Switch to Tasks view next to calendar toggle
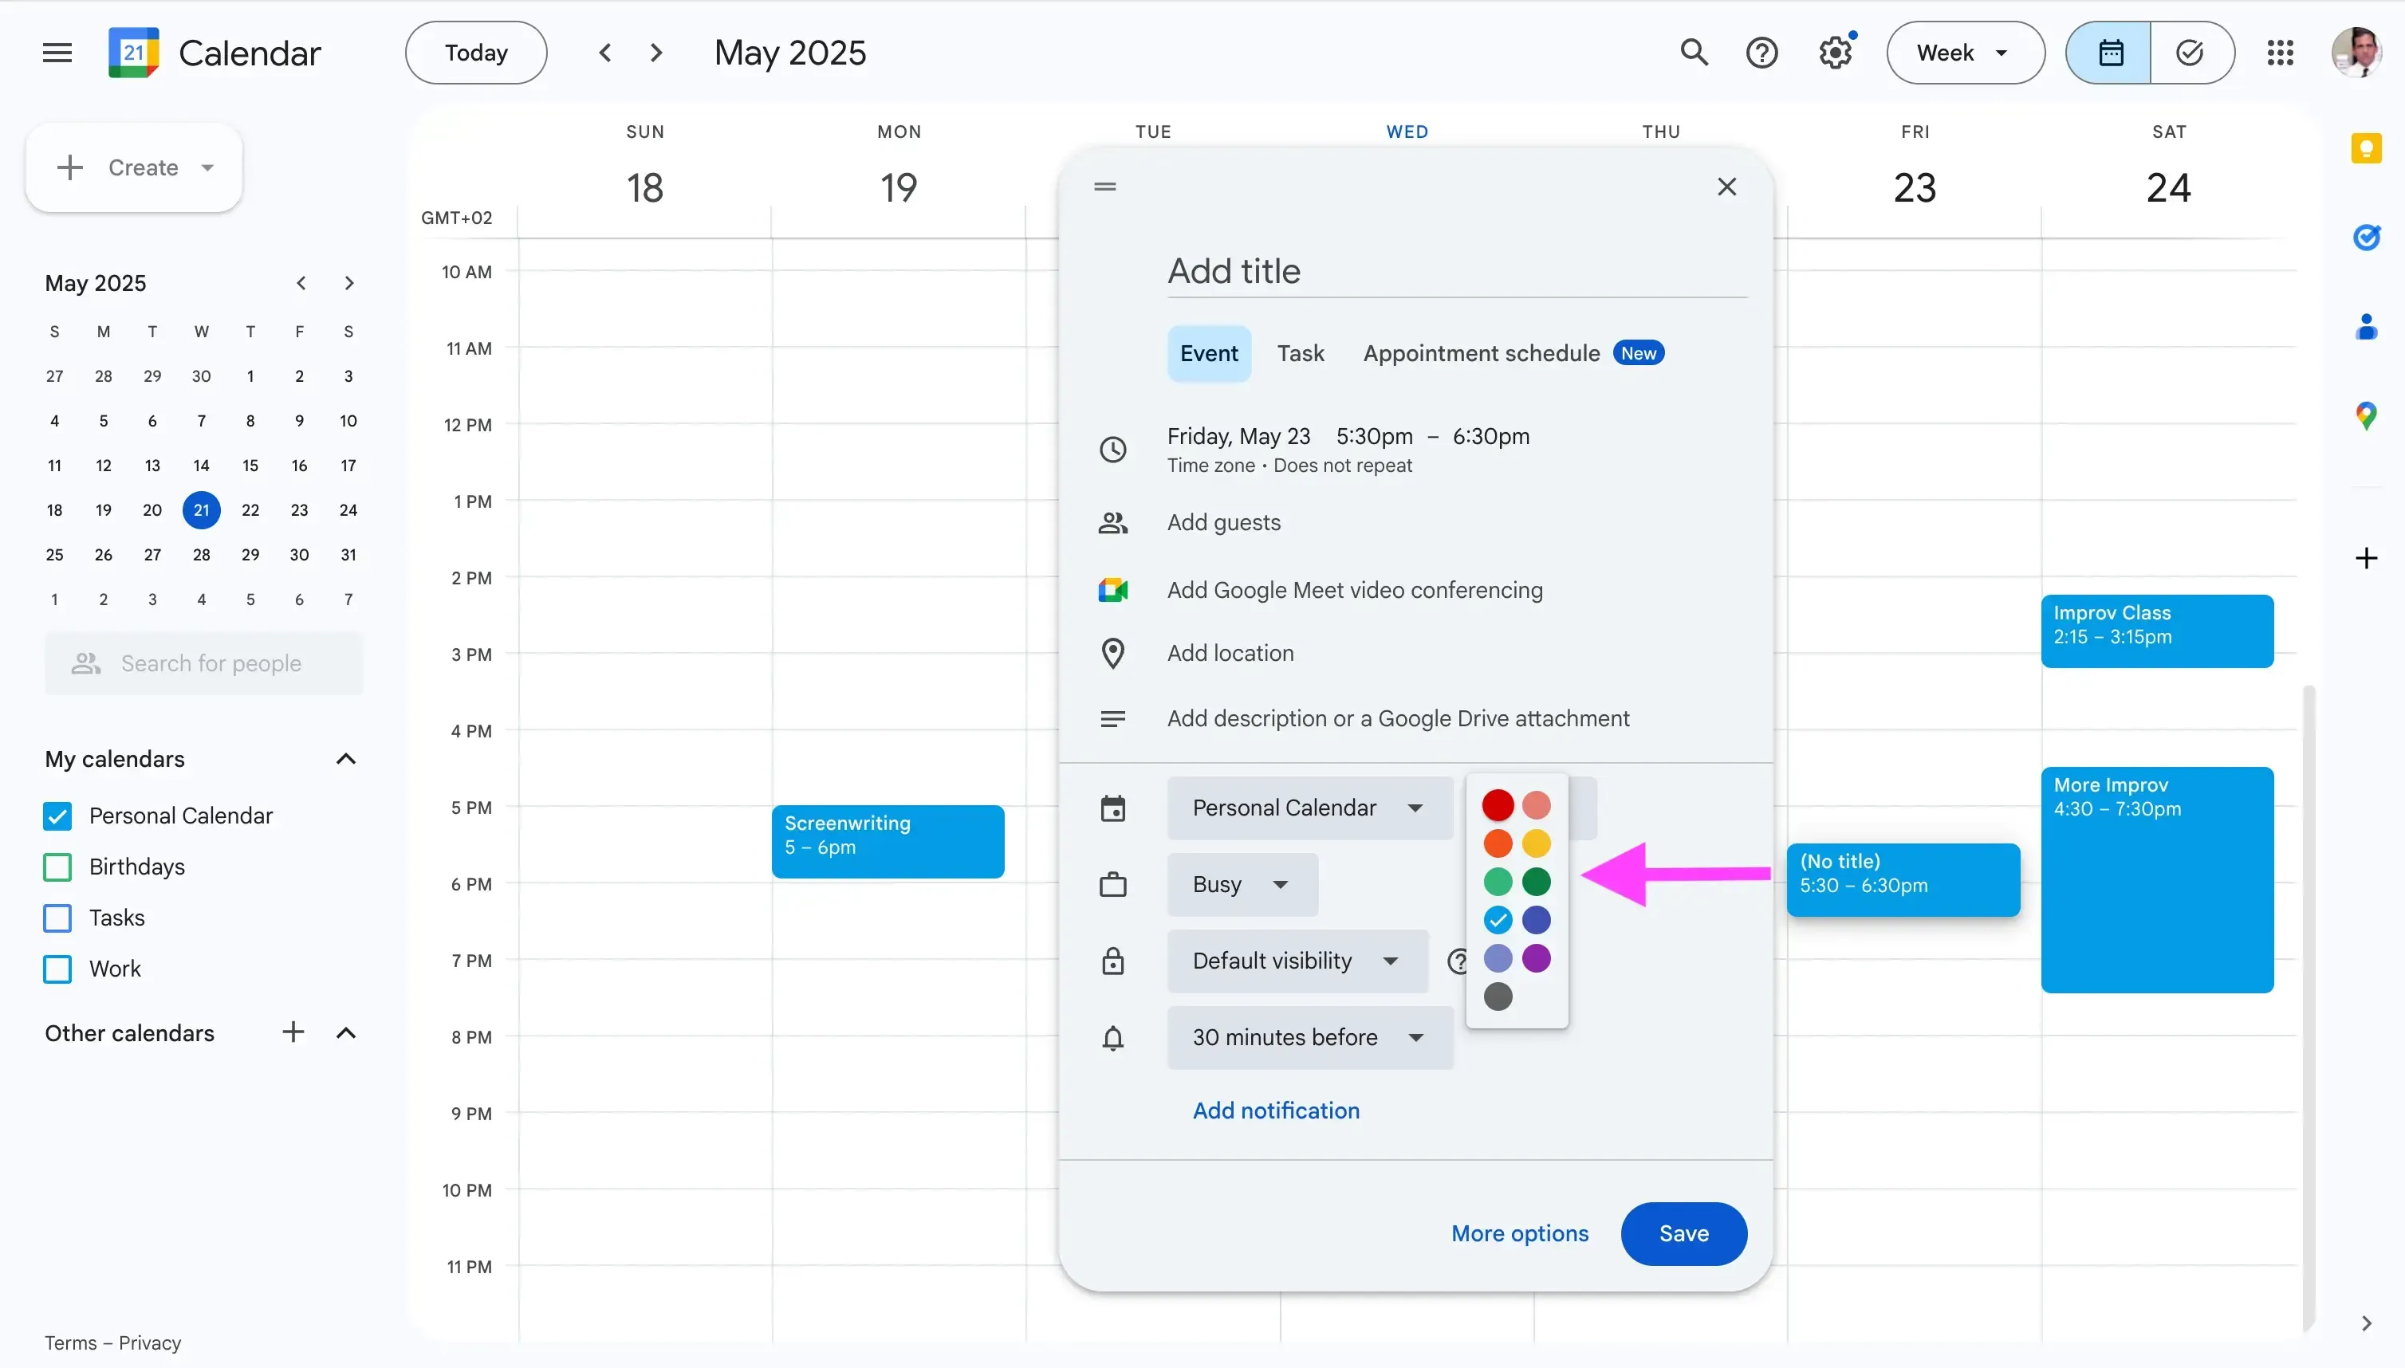Viewport: 2405px width, 1368px height. (x=2190, y=53)
